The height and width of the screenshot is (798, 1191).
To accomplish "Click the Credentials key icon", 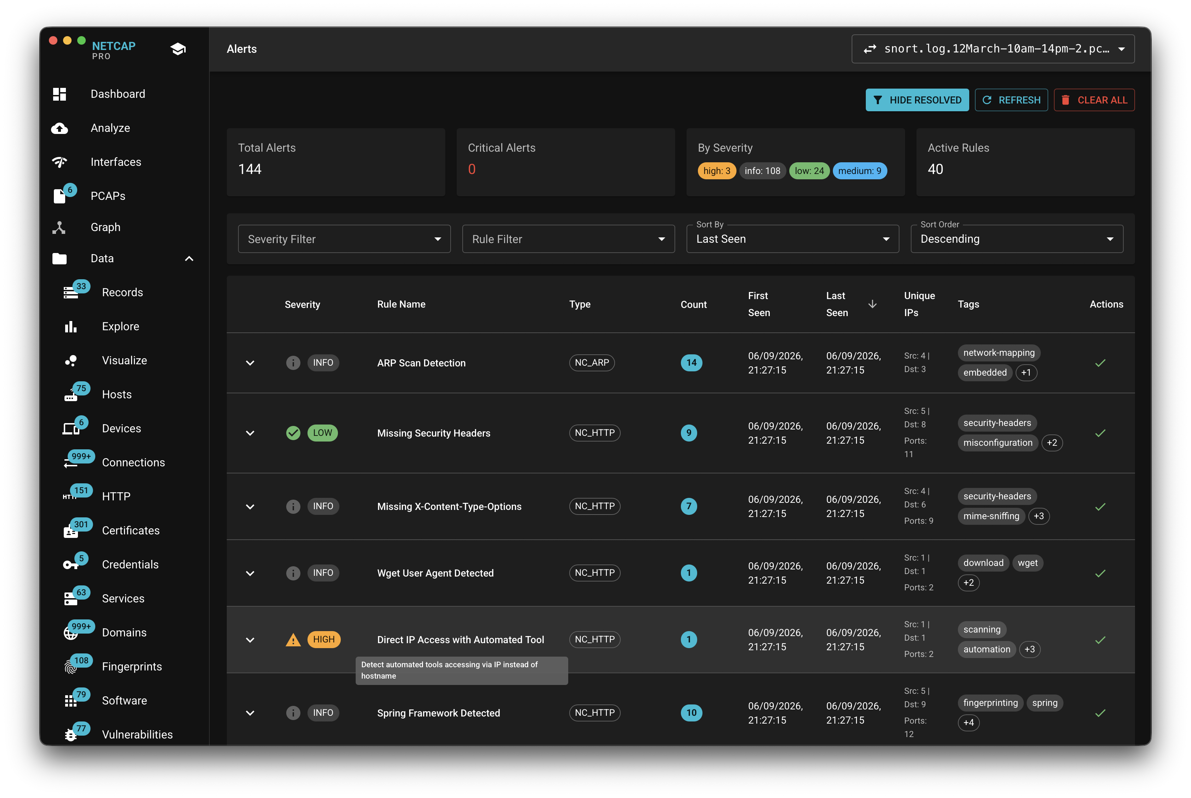I will [70, 565].
